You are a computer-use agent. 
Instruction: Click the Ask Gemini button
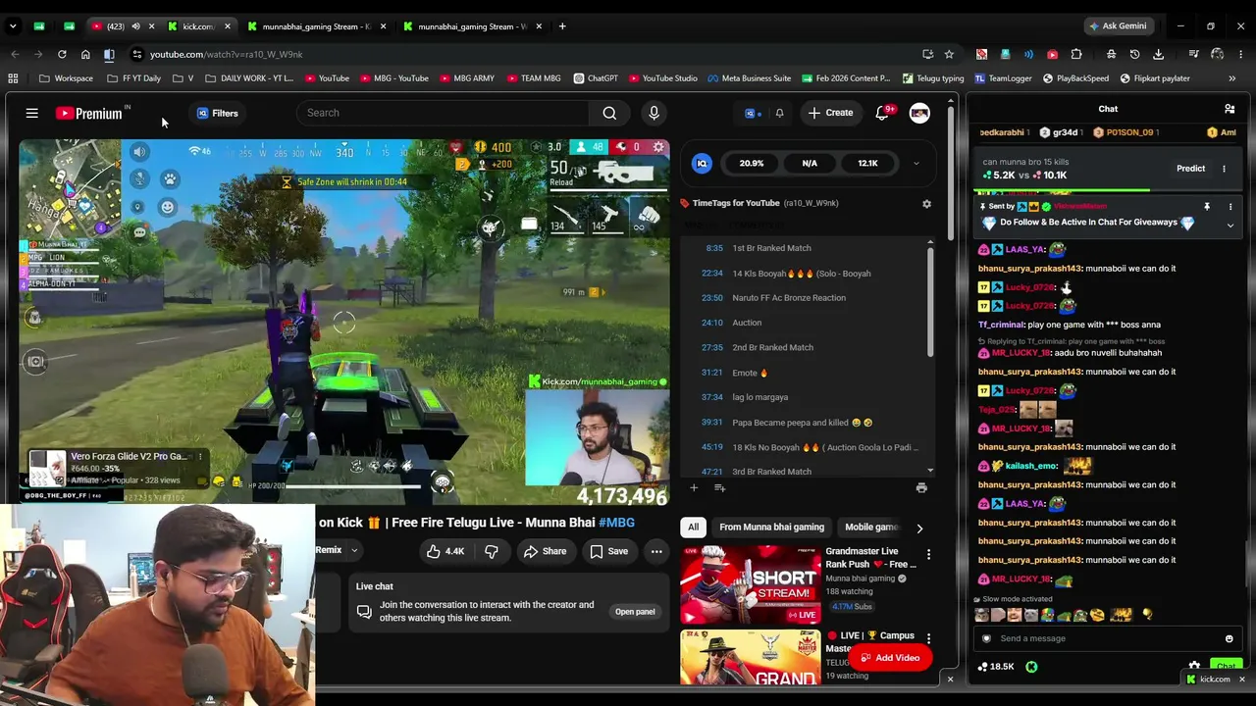tap(1118, 26)
